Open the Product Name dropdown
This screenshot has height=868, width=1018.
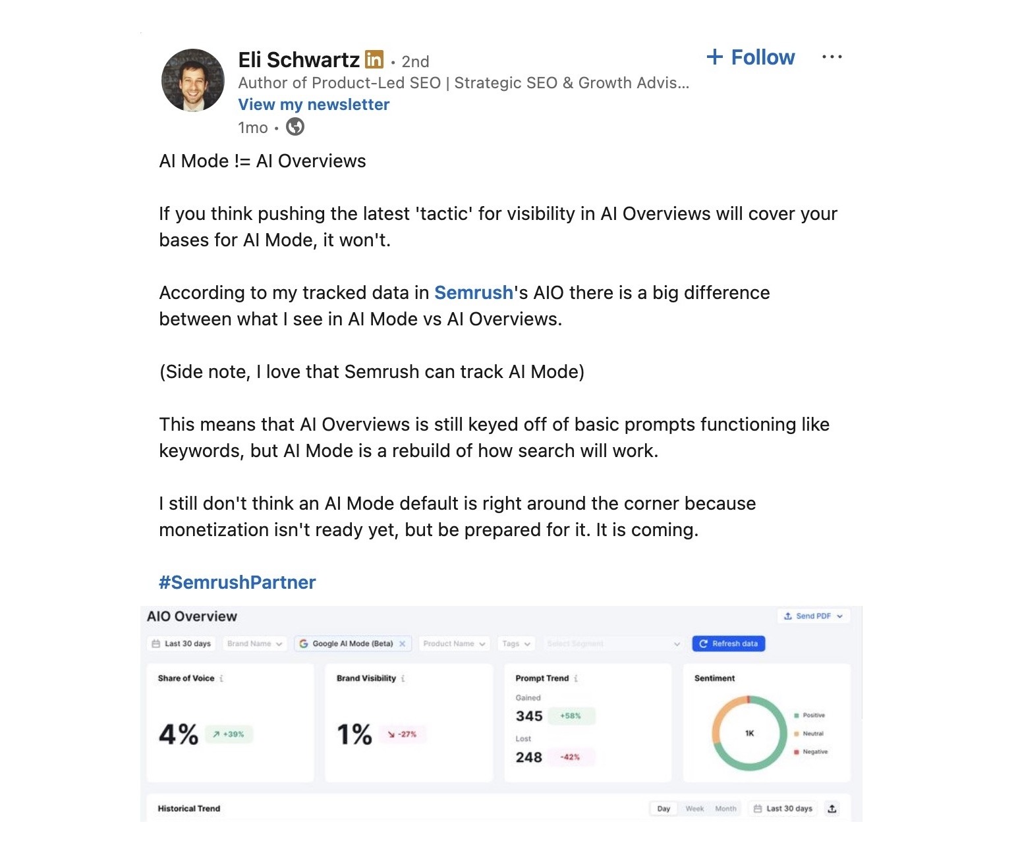point(453,643)
